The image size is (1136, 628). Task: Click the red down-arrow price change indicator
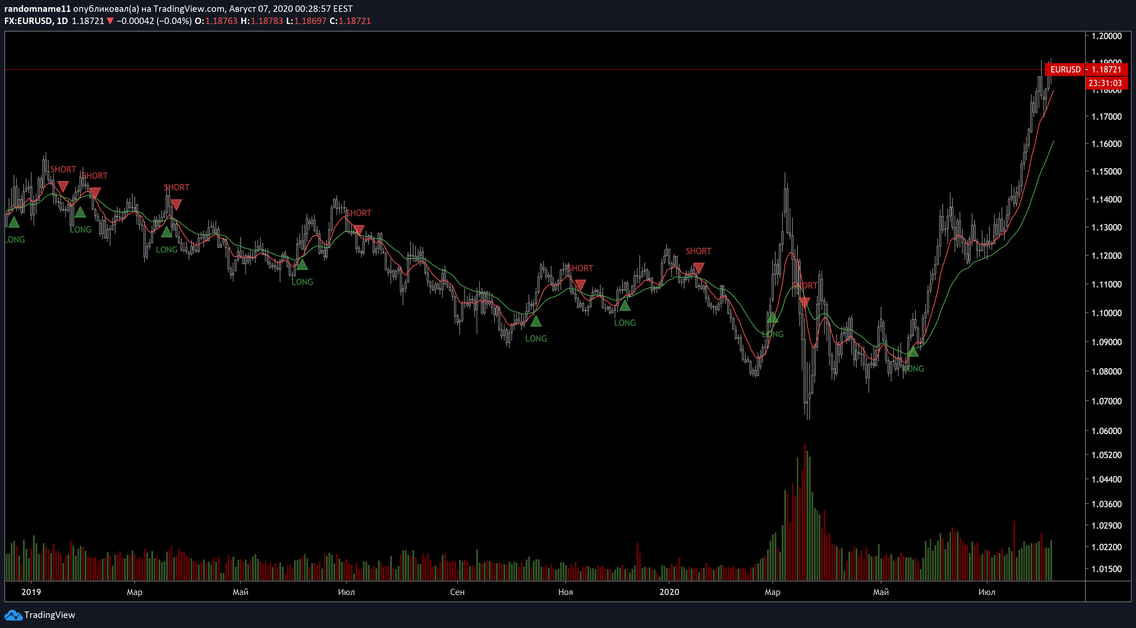[110, 21]
